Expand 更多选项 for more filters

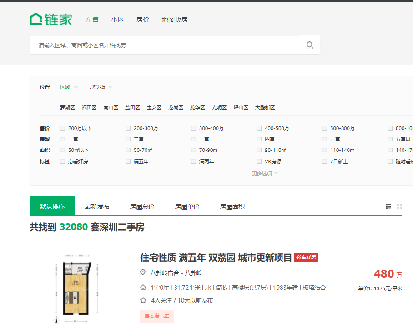coord(265,173)
